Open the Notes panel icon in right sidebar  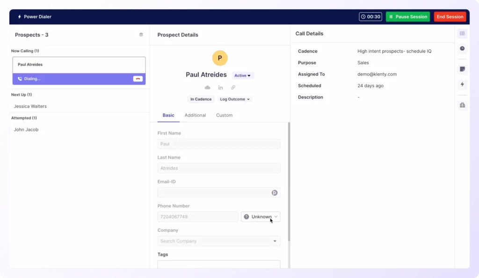[x=462, y=69]
